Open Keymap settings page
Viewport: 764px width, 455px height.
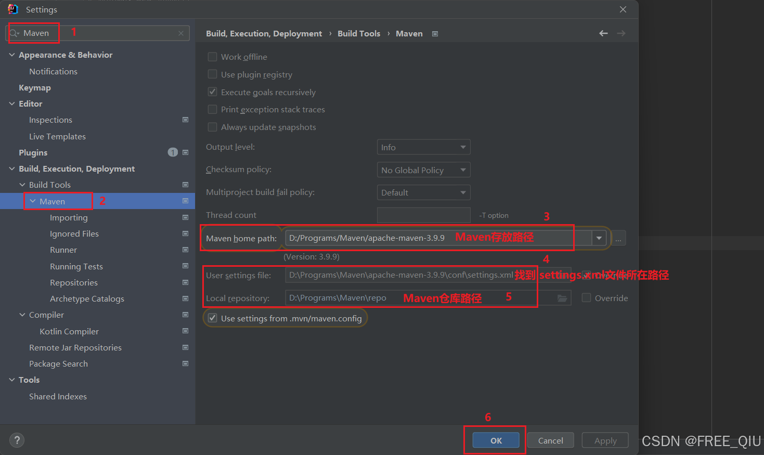35,87
